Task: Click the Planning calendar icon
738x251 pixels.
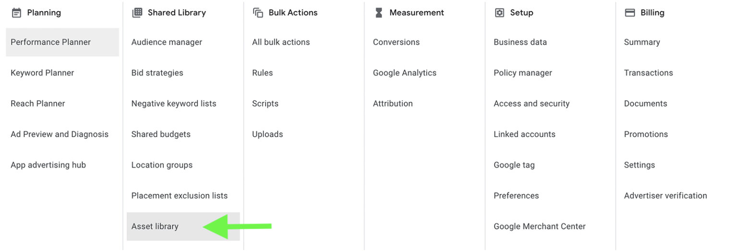Action: tap(16, 13)
